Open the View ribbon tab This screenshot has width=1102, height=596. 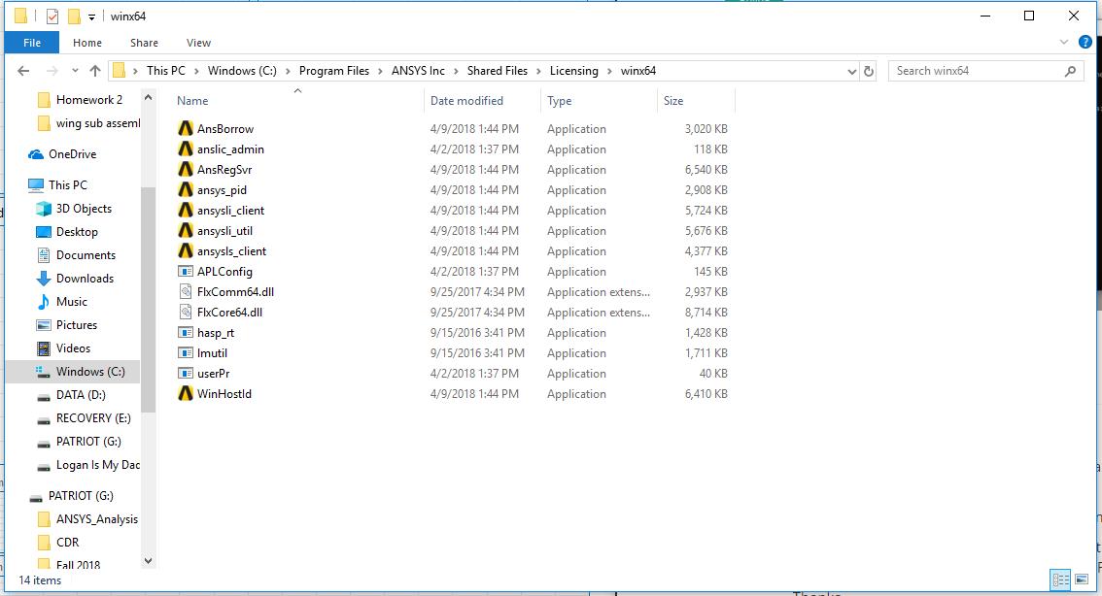coord(198,43)
